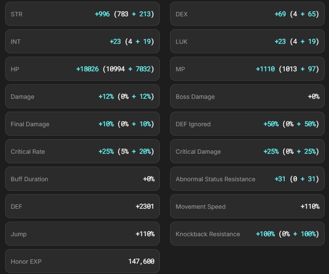Click the INT stat row
Viewport: 329px width, 274px height.
(82, 42)
